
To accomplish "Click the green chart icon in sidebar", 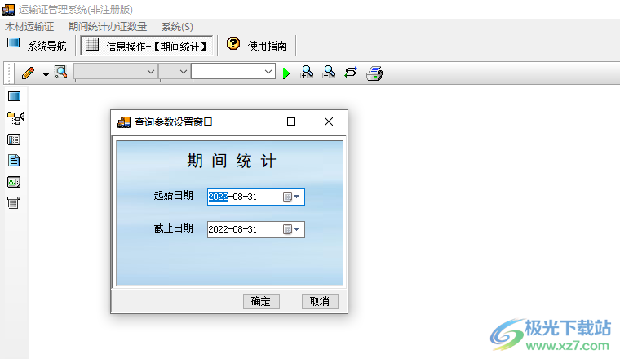I will point(14,182).
